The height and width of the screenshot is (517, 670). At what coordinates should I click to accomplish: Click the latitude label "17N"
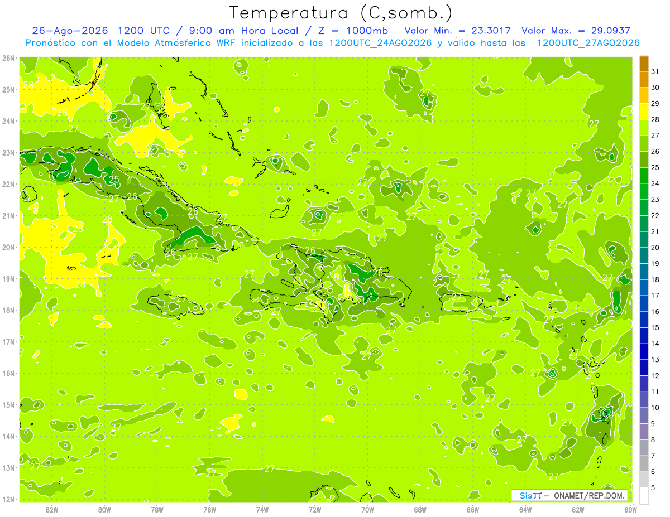coord(8,341)
